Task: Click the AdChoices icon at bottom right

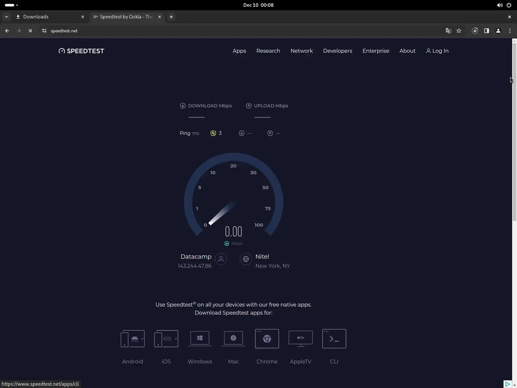Action: [508, 384]
